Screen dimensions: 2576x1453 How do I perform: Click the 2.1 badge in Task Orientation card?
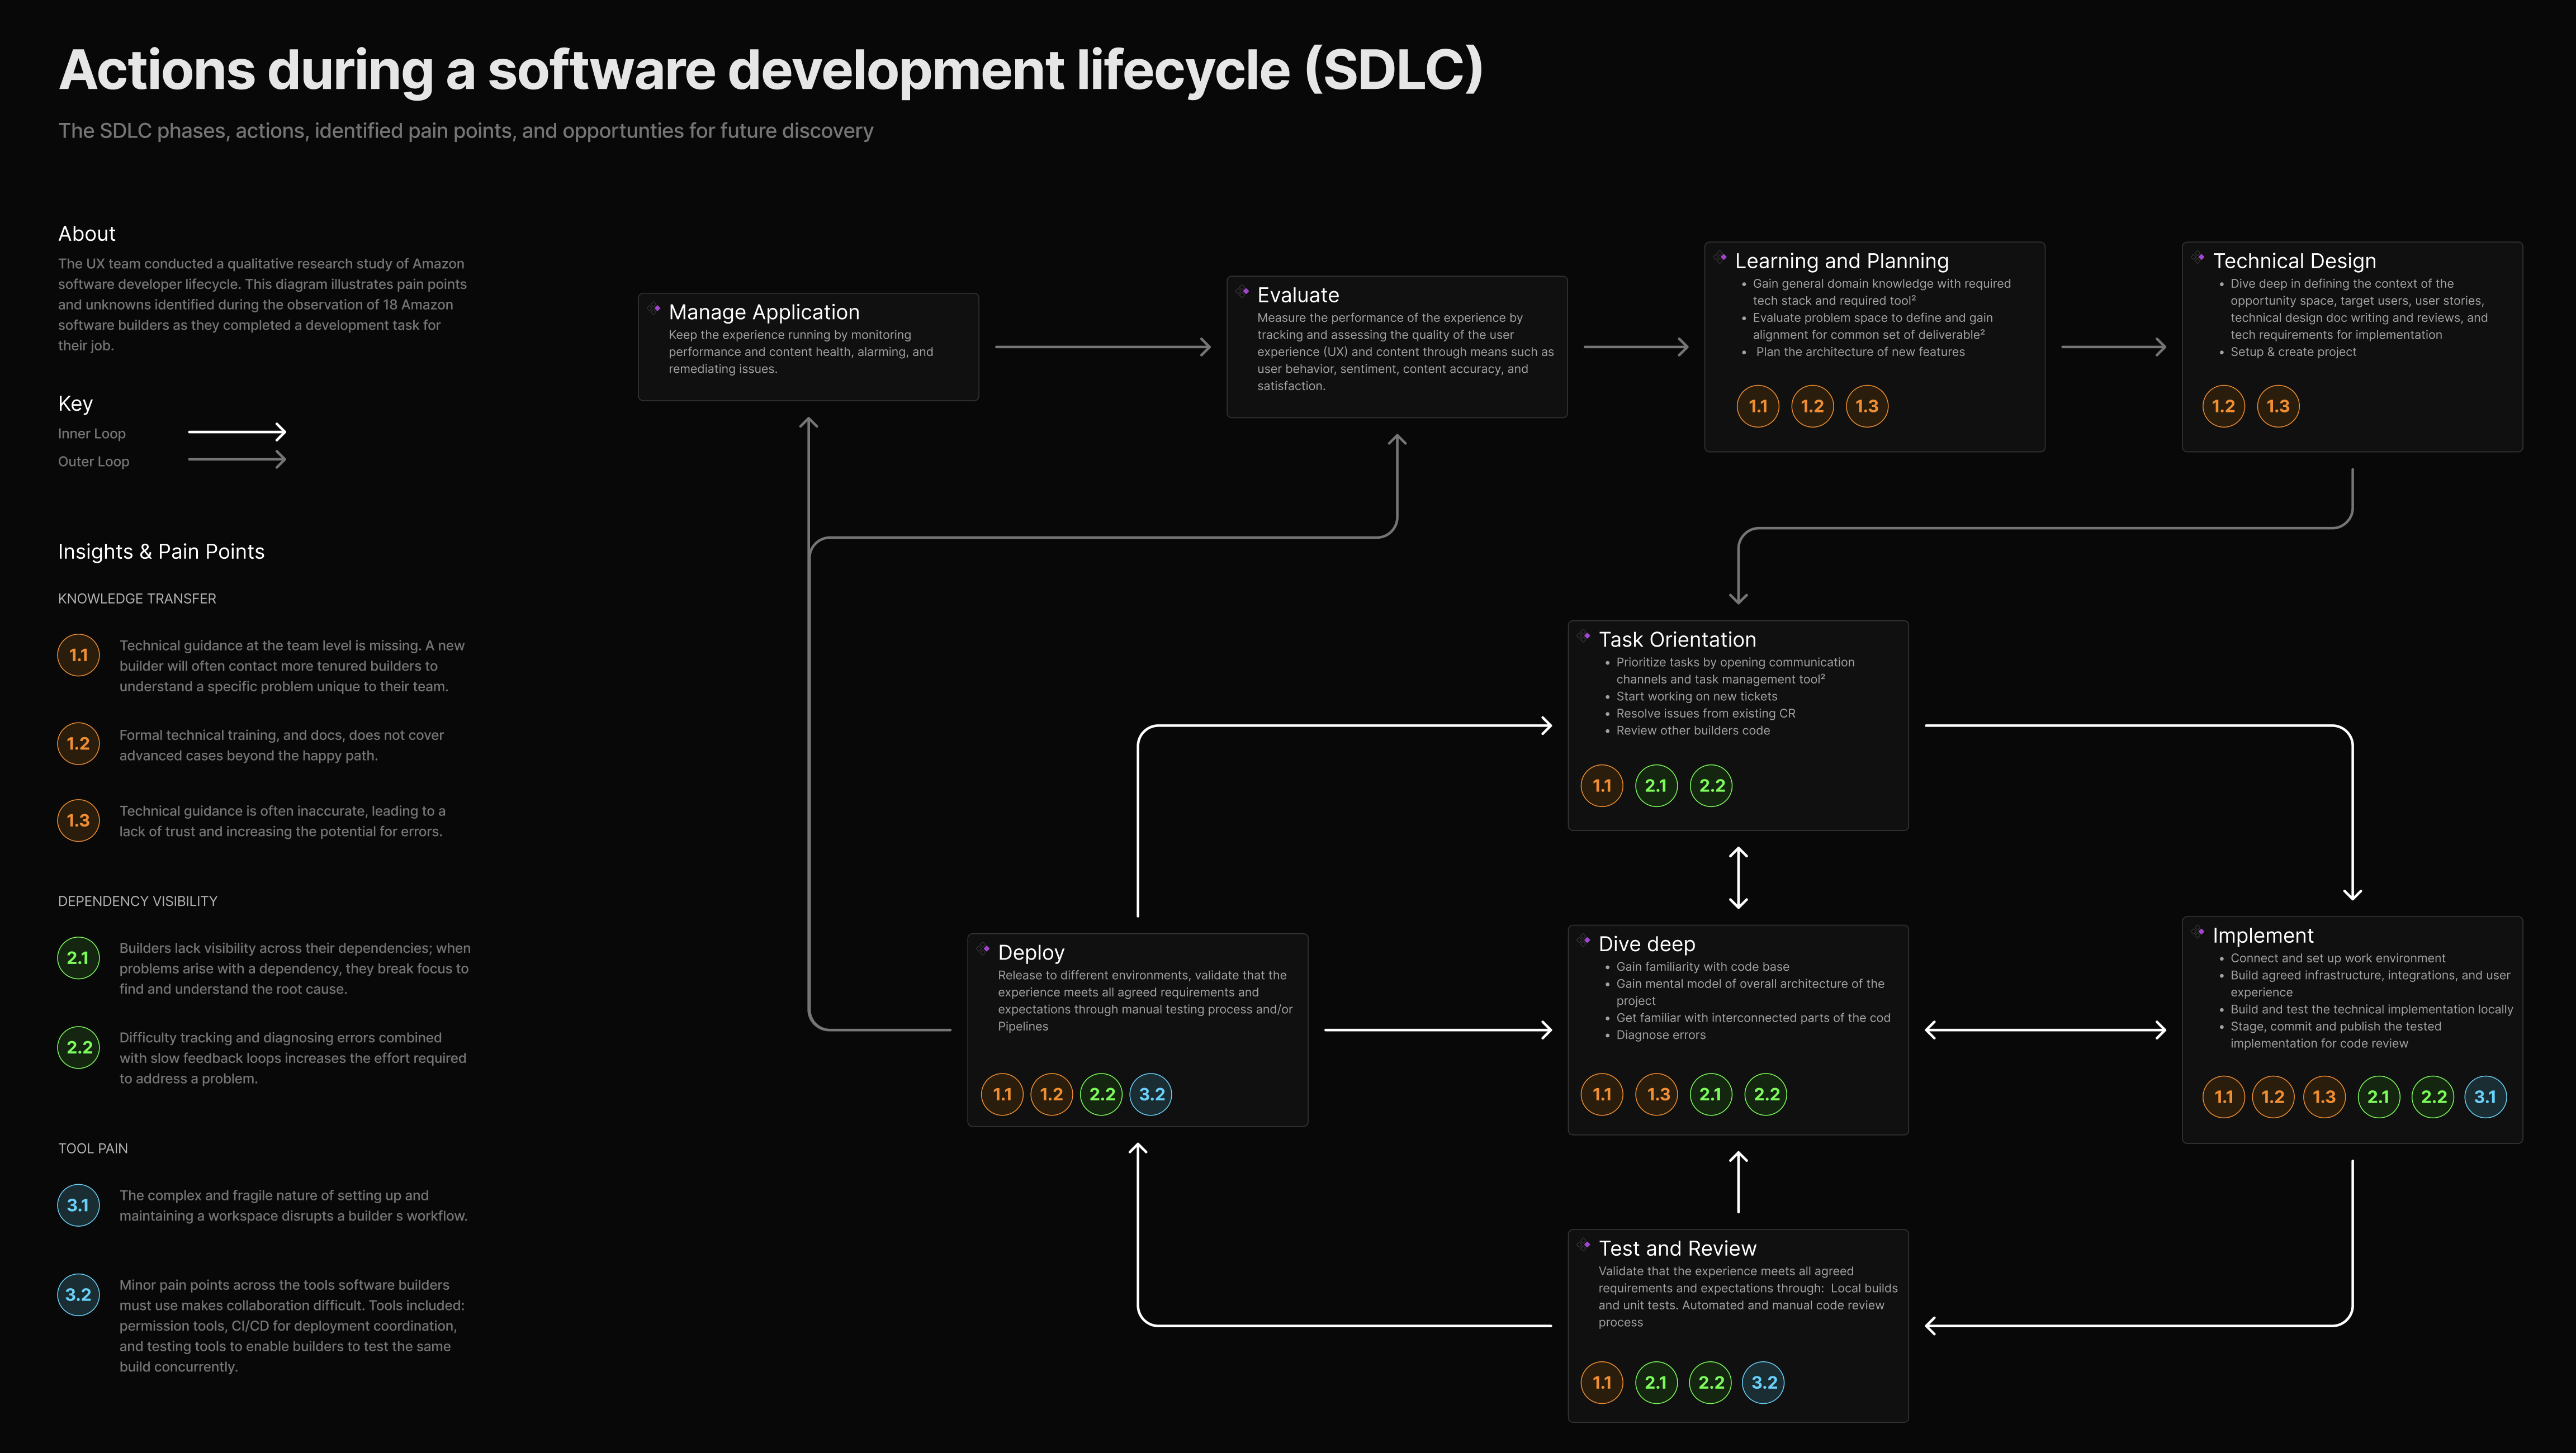click(1656, 786)
